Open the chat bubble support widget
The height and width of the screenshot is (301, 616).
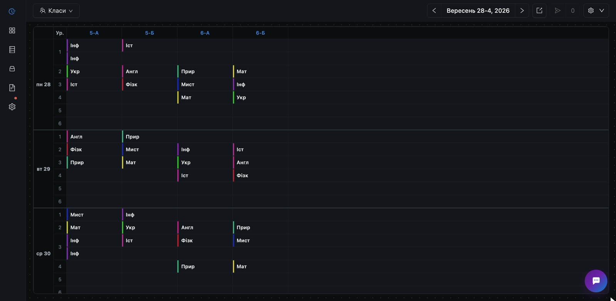[596, 281]
